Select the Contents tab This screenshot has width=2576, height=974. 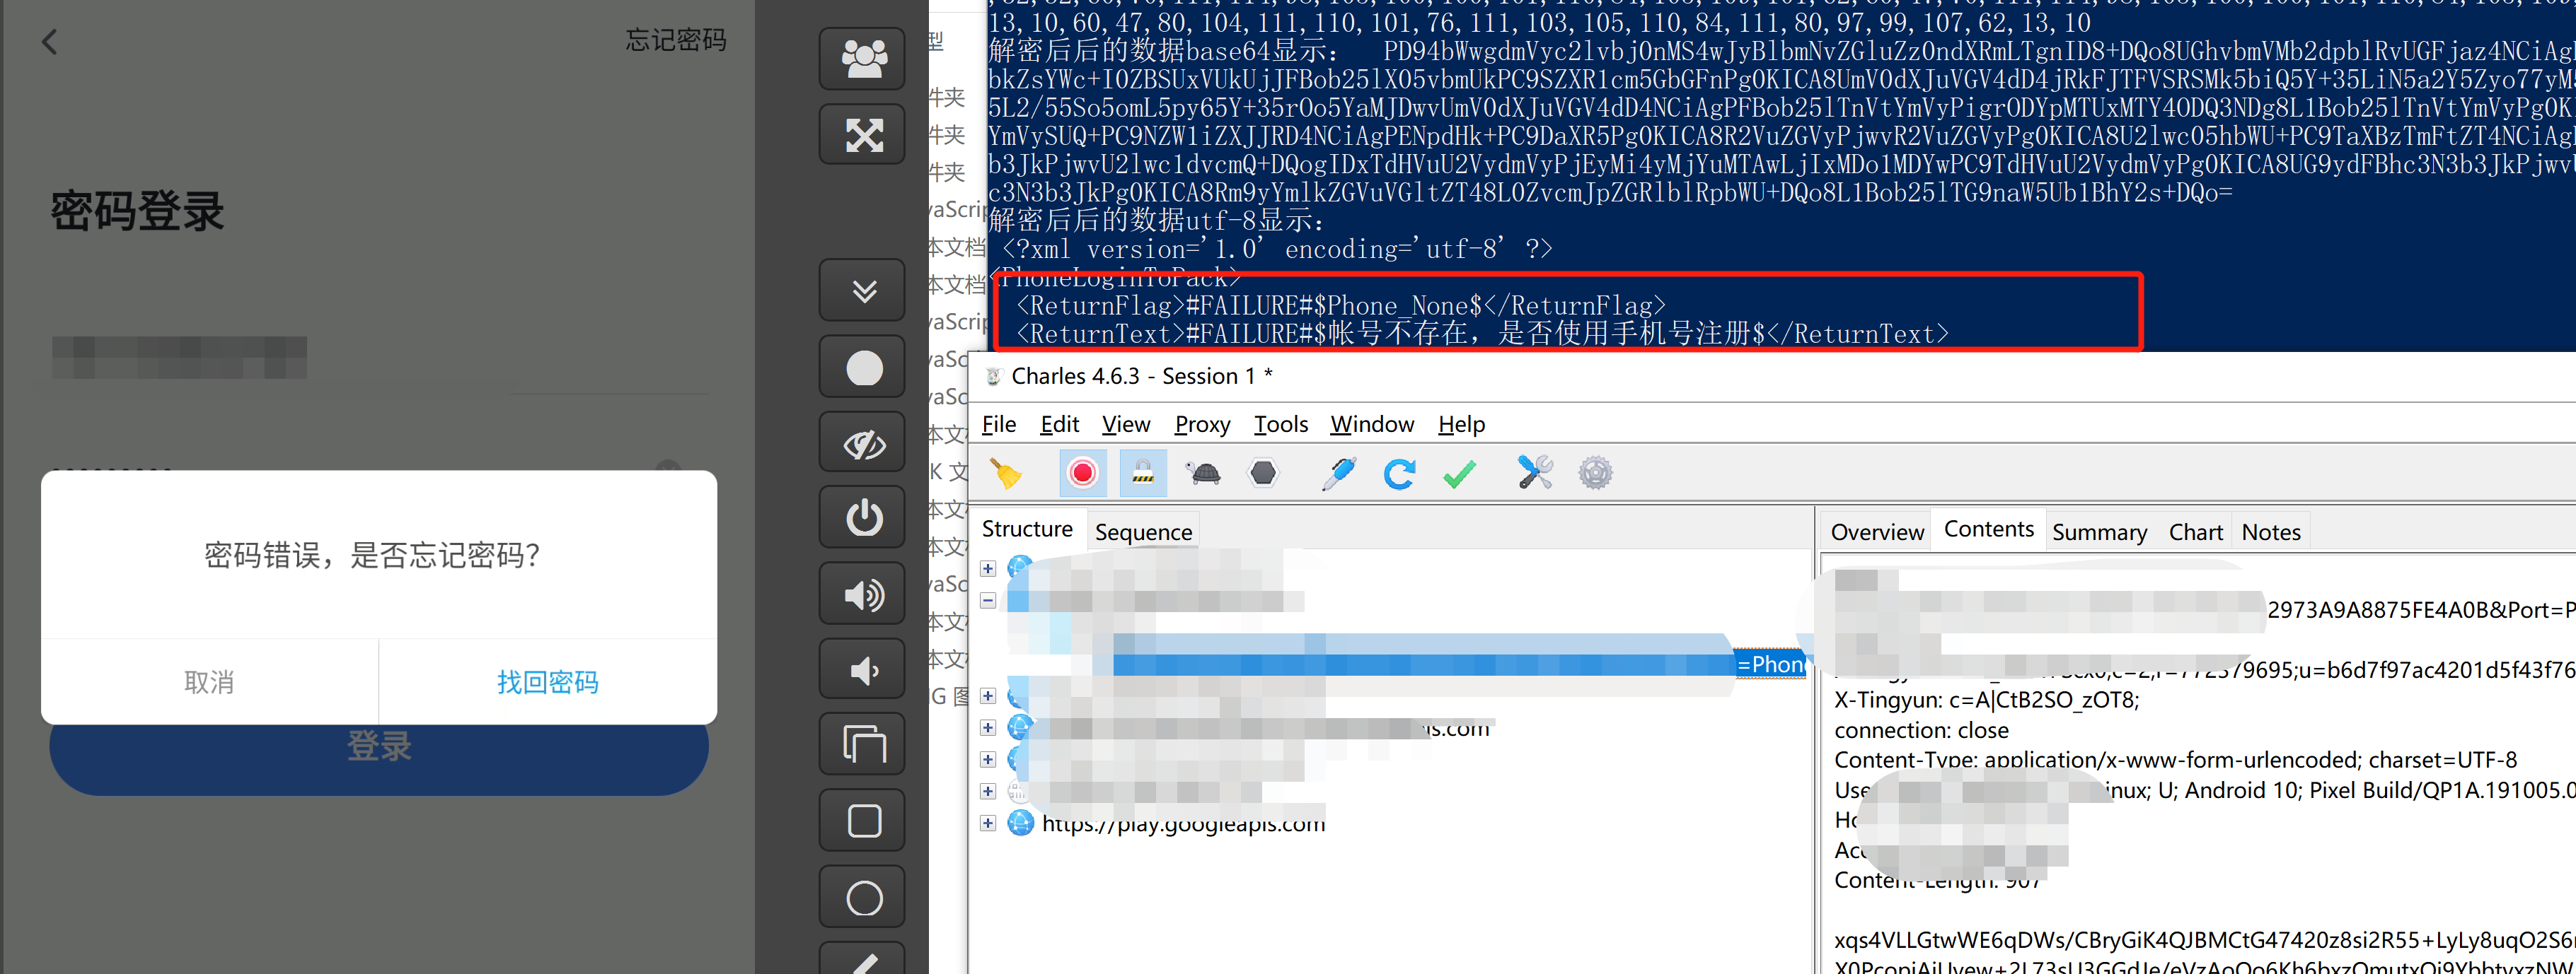coord(1988,529)
